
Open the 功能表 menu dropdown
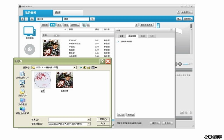[x=187, y=12]
